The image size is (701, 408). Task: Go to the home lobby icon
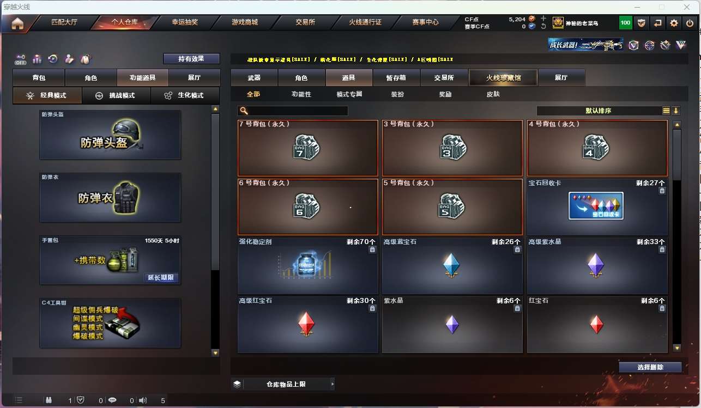coord(17,23)
